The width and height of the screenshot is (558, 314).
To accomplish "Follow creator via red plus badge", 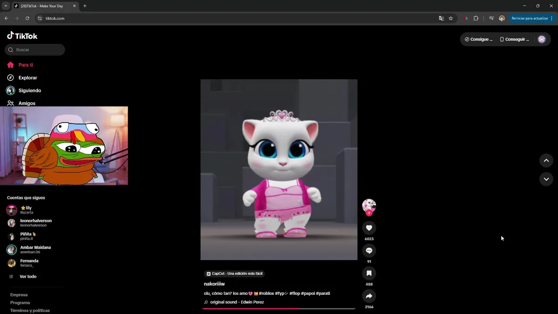I will click(x=369, y=213).
